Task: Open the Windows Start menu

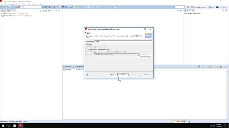Action: pyautogui.click(x=3, y=126)
